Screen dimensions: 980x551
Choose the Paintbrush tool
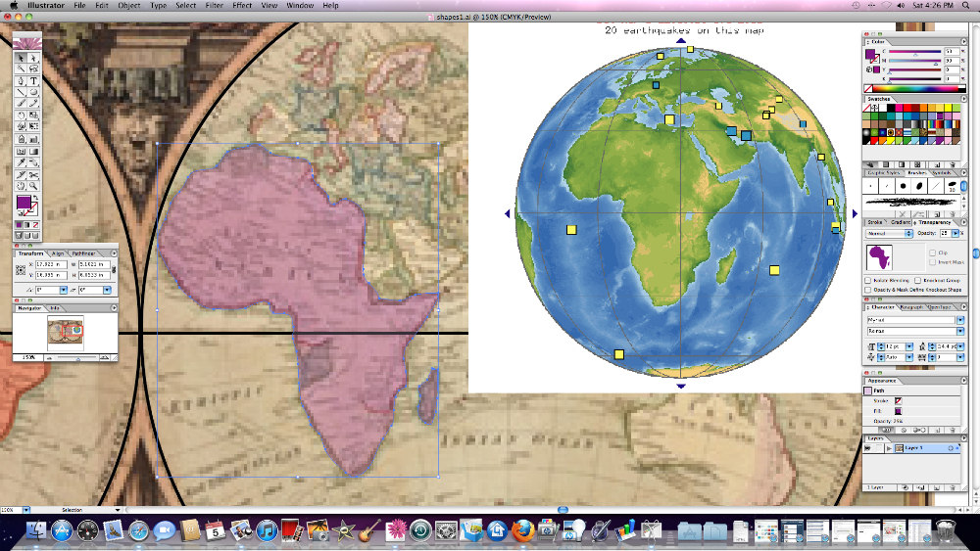21,103
